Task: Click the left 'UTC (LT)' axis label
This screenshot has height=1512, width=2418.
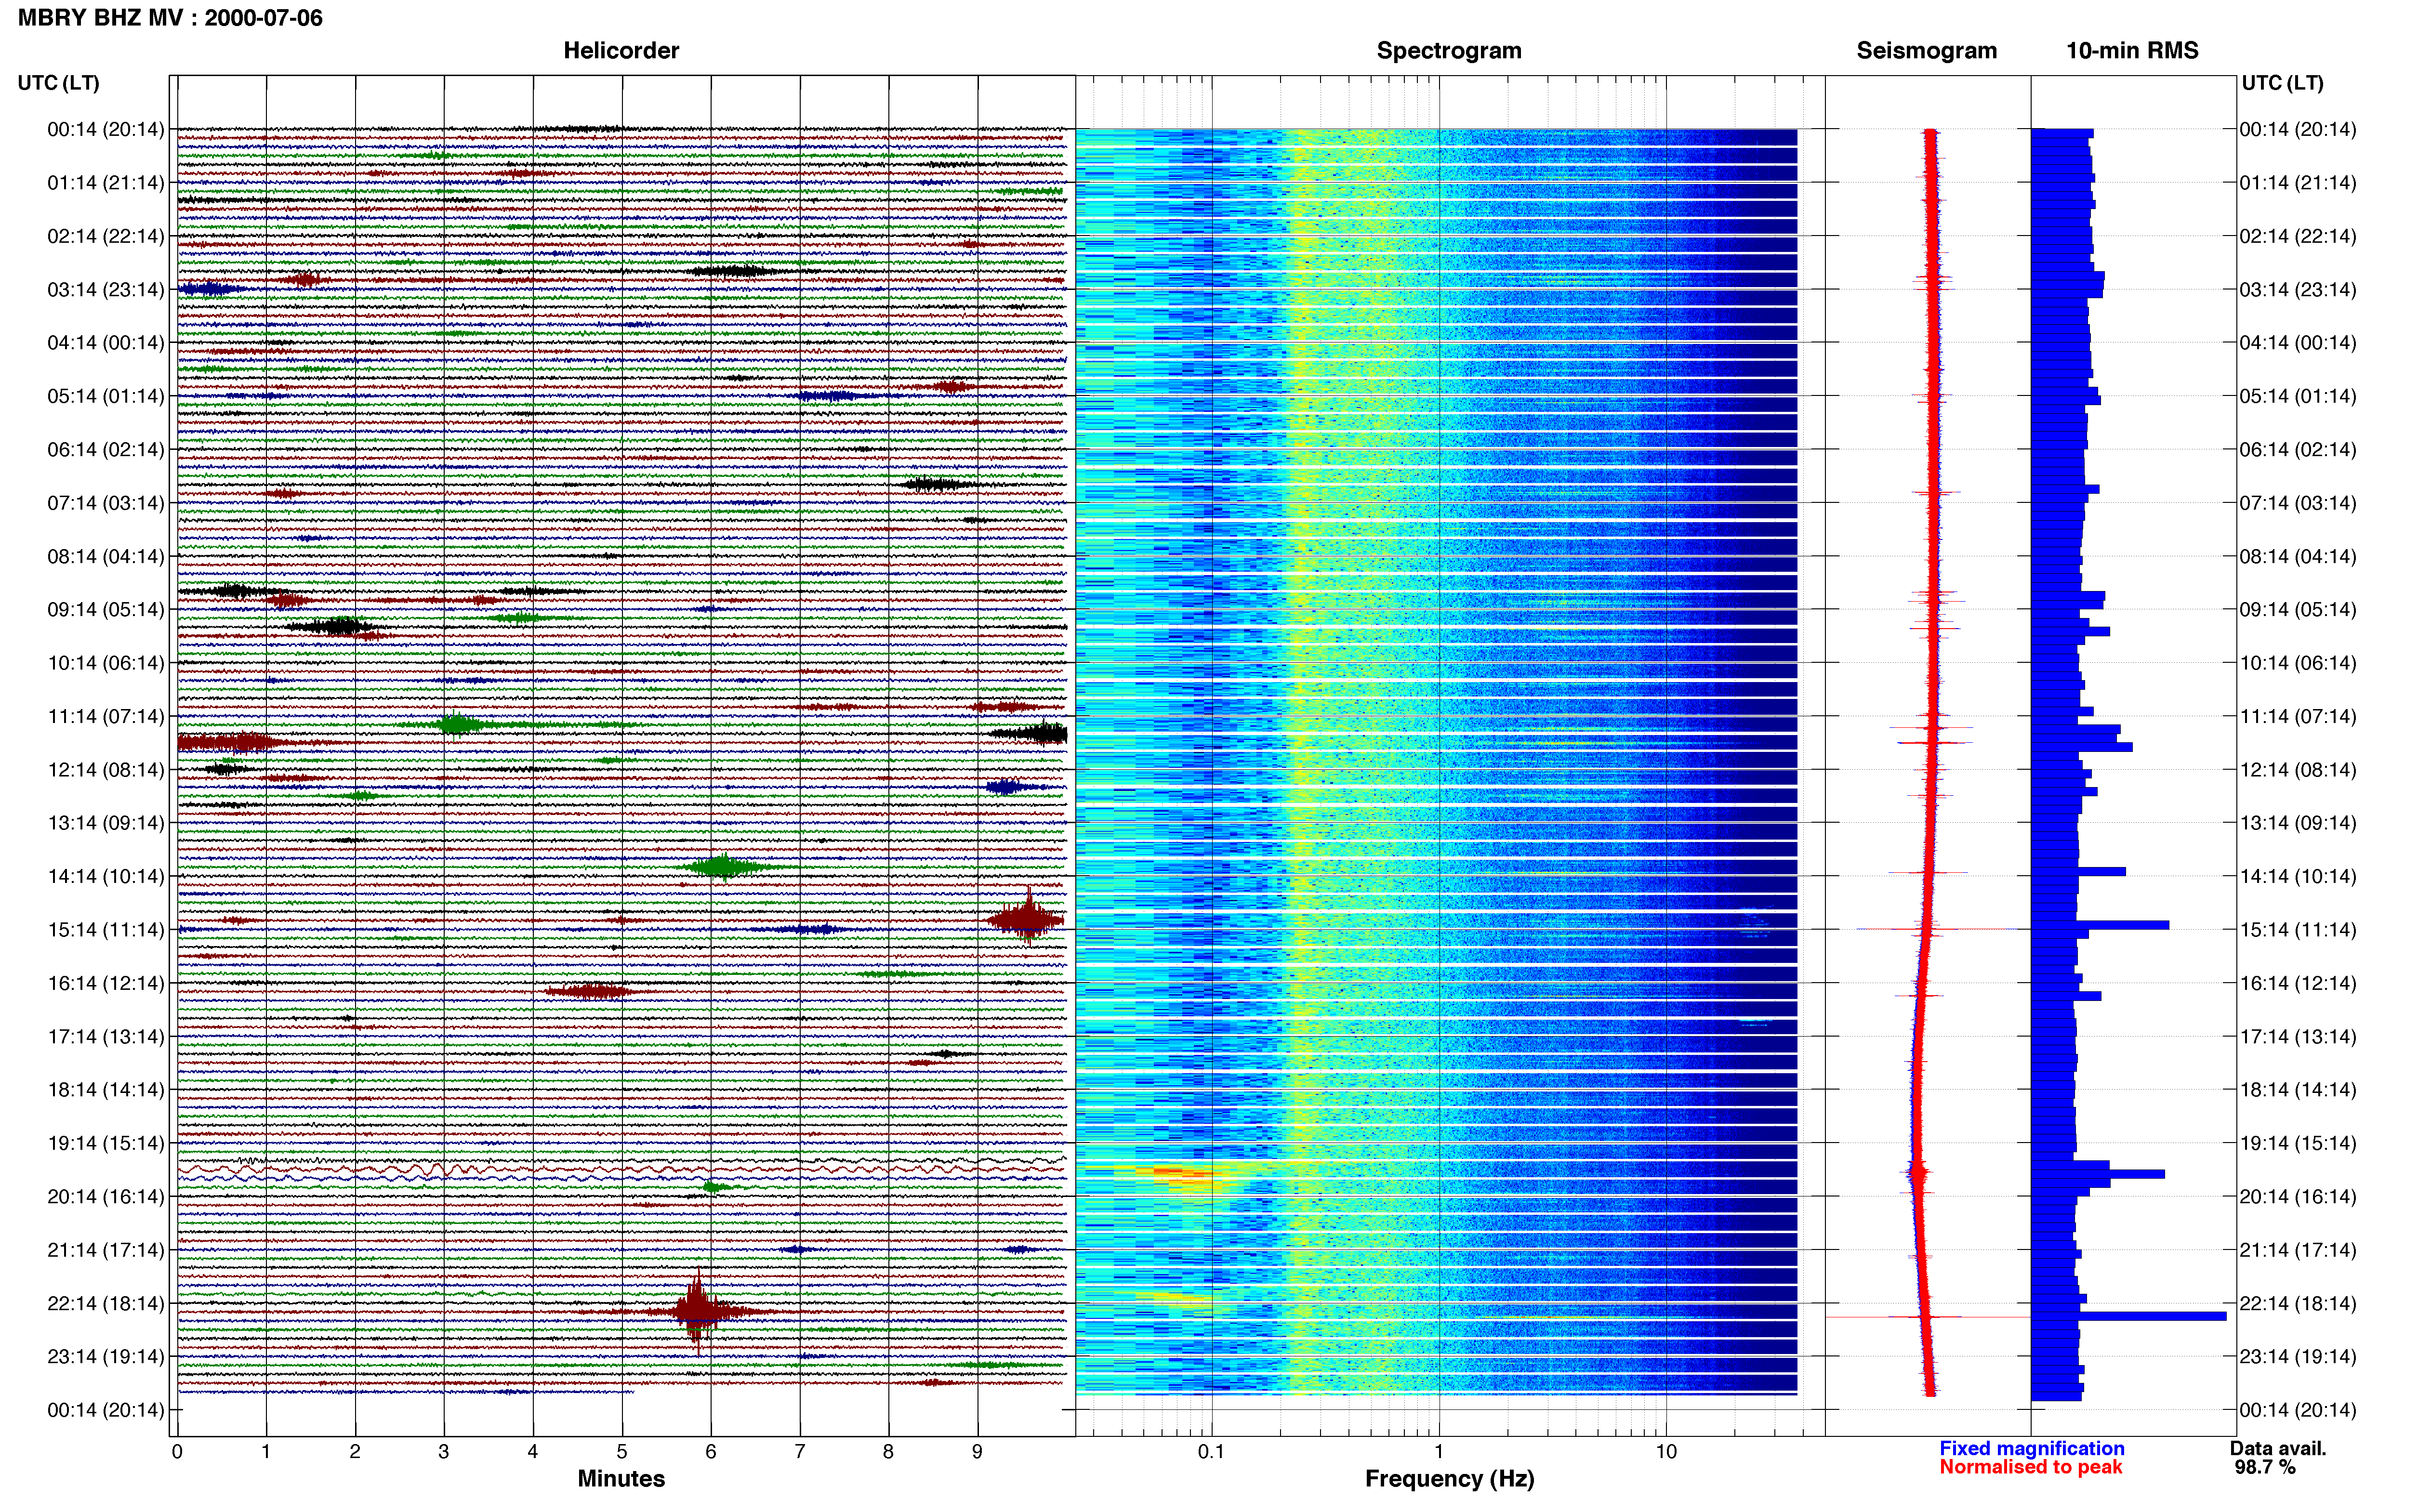Action: (x=59, y=83)
